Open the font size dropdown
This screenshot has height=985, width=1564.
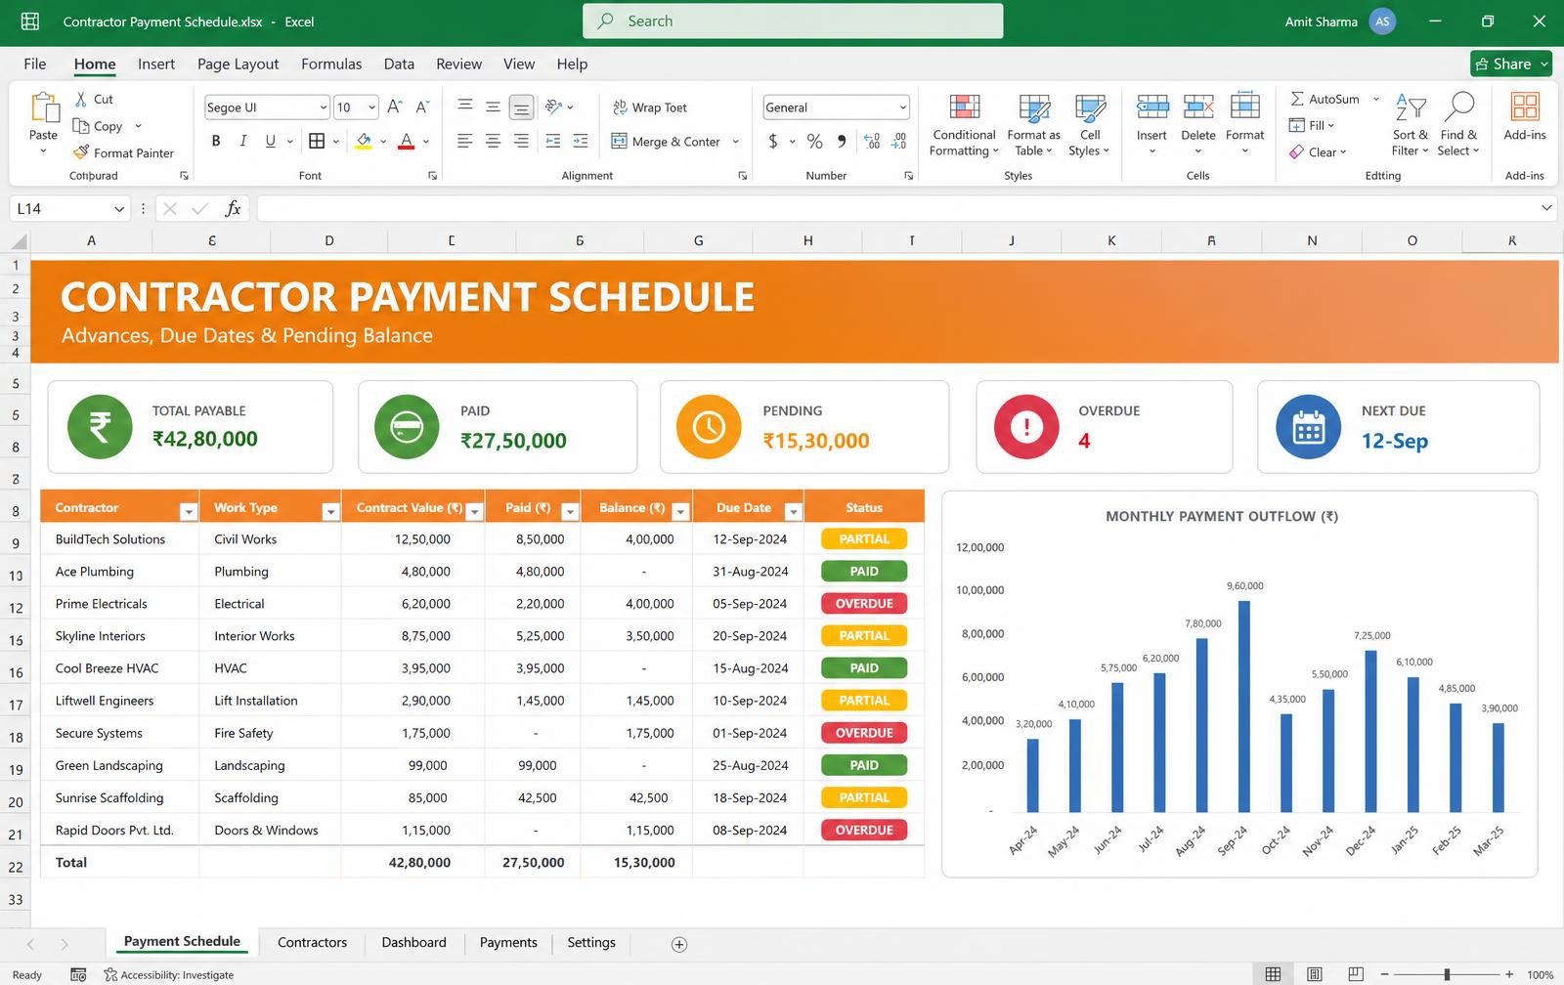(371, 107)
